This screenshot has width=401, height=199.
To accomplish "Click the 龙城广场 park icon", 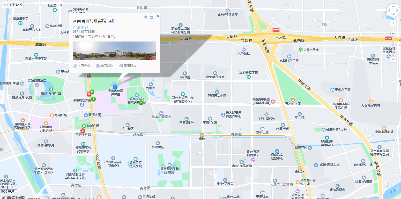I will 84,126.
